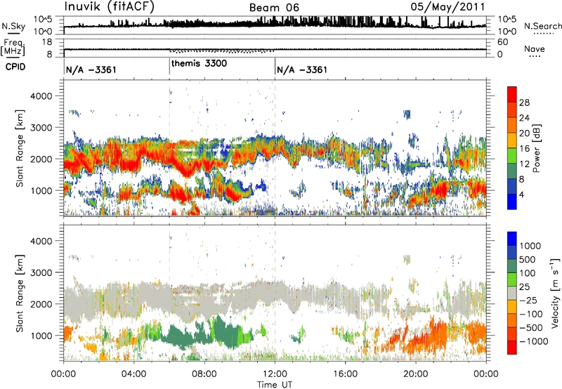Click the date '05/May/2011'

tap(447, 6)
